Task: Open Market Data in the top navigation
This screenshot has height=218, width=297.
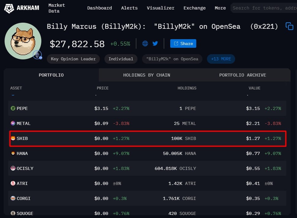Action: click(57, 8)
